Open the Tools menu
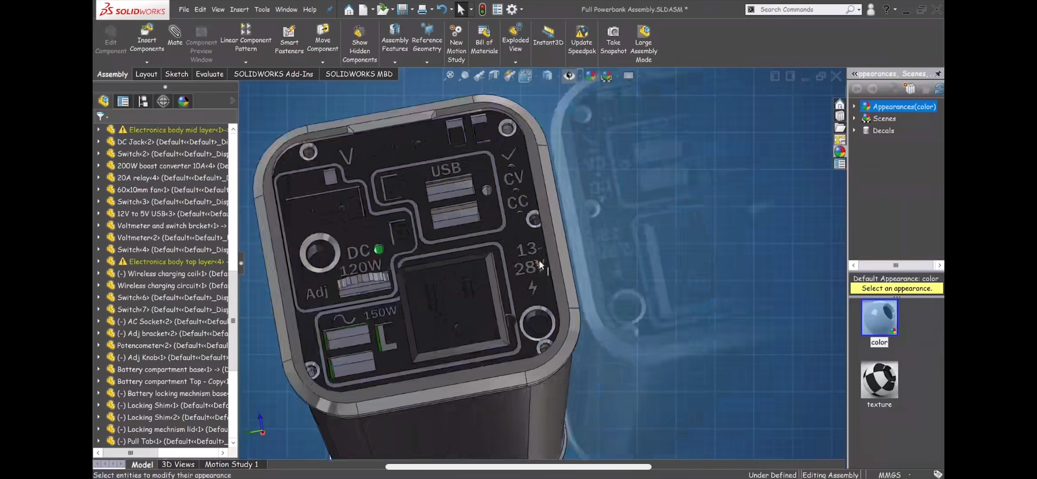 point(262,9)
